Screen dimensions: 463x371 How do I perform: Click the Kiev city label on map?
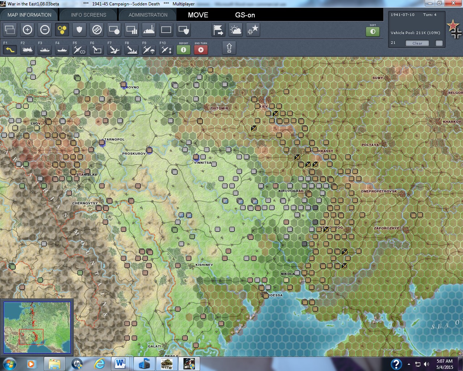point(263,107)
